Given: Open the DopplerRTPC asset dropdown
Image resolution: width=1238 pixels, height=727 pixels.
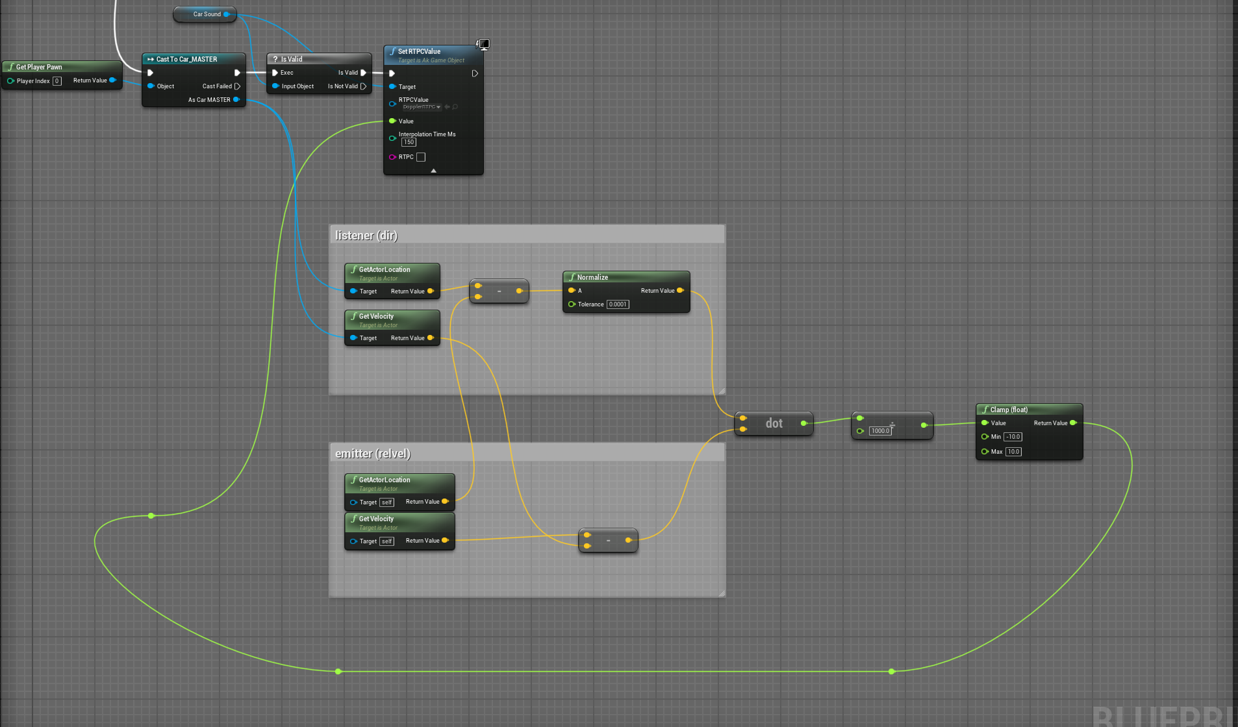Looking at the screenshot, I should [x=422, y=107].
